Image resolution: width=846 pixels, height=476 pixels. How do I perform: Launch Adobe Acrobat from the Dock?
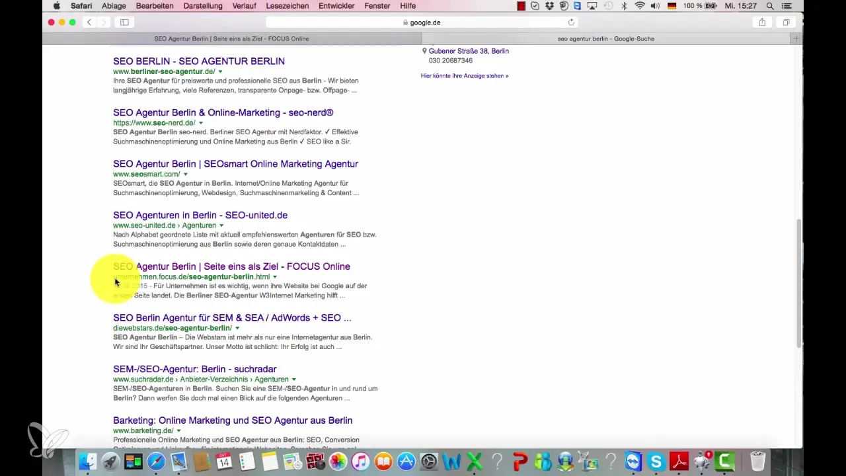pyautogui.click(x=679, y=461)
